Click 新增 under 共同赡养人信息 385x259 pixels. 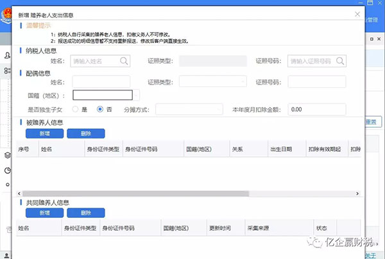click(45, 213)
